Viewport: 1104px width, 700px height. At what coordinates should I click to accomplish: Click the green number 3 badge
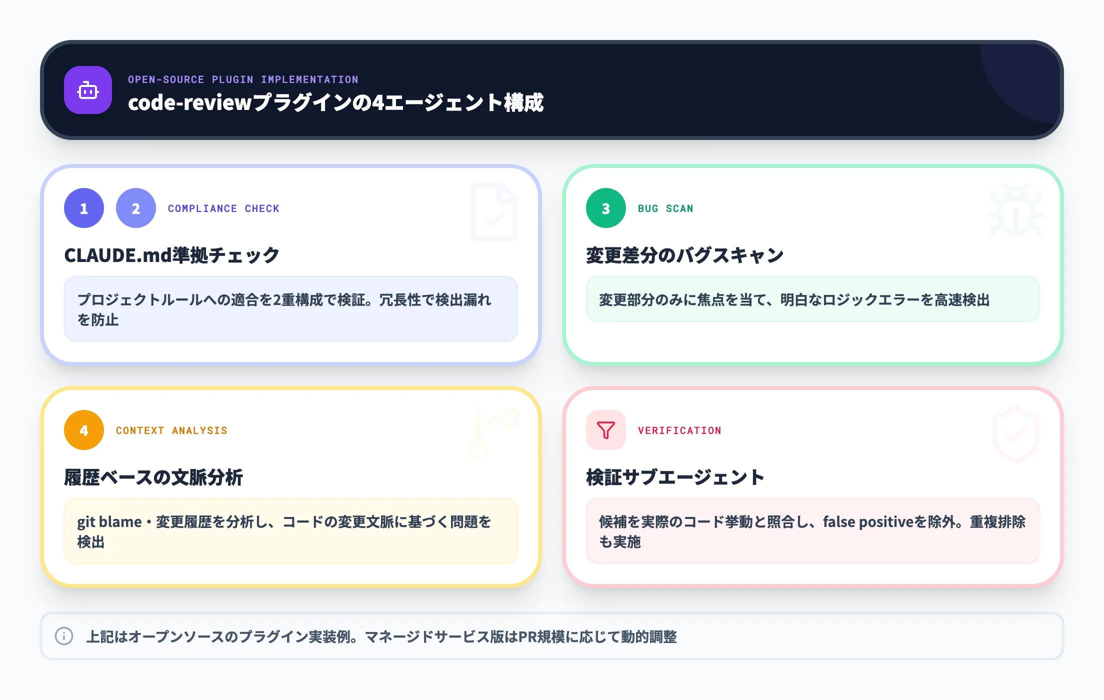pyautogui.click(x=605, y=208)
